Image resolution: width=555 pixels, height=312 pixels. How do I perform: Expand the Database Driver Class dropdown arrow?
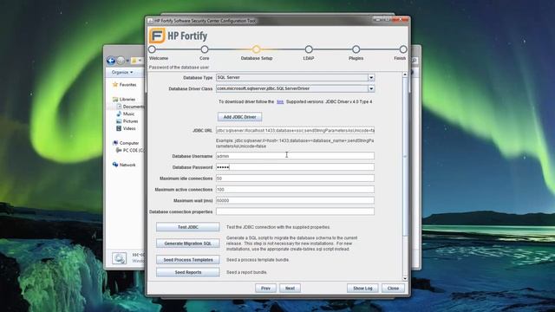coord(371,88)
